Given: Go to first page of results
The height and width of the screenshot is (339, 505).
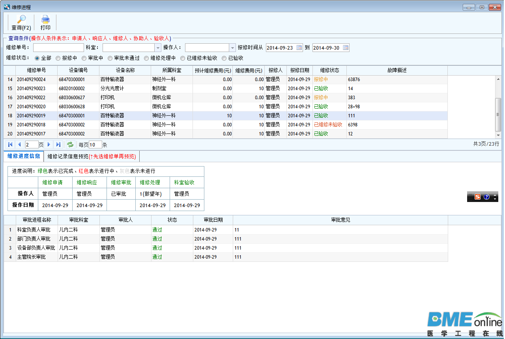Looking at the screenshot, I should pyautogui.click(x=10, y=144).
